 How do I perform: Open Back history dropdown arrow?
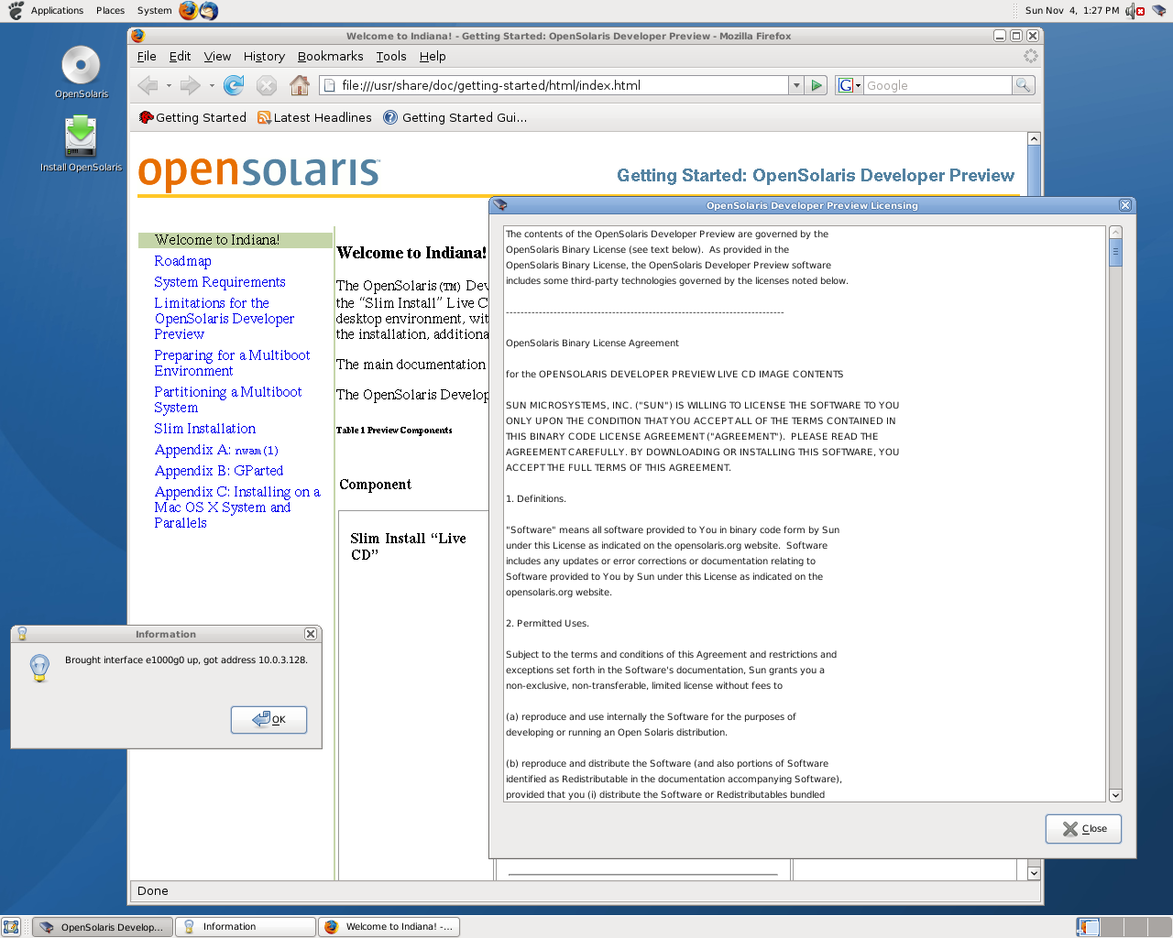(x=169, y=85)
